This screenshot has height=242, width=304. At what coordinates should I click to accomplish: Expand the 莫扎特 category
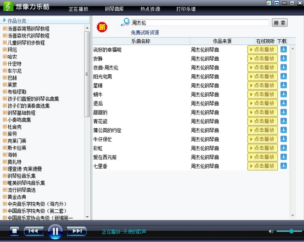point(5,162)
